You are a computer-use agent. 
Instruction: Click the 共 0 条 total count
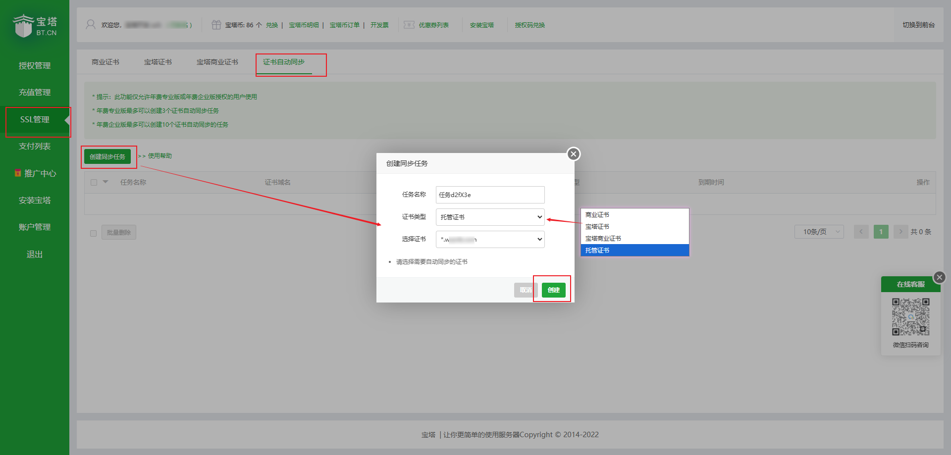click(x=921, y=232)
